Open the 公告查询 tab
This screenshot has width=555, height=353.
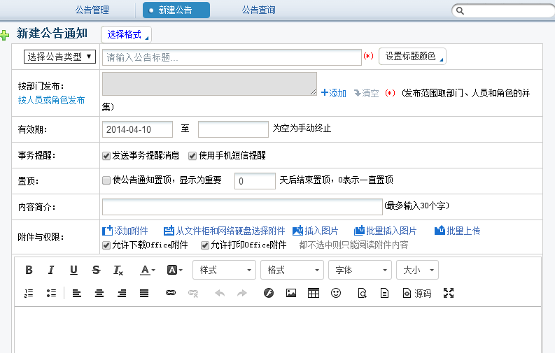[258, 10]
